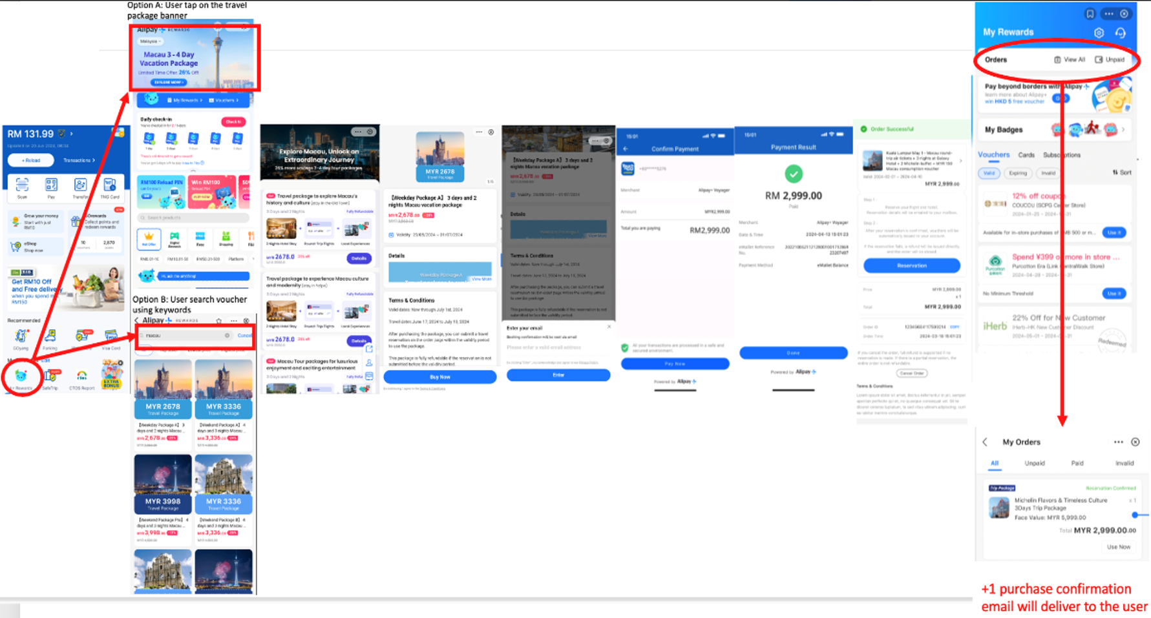Expand balance details next to RM 131.99
Viewport: 1151px width, 618px height.
point(72,134)
